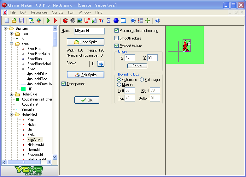Create a background with landscape icon
Screen dimensions: 246x177
(80, 21)
